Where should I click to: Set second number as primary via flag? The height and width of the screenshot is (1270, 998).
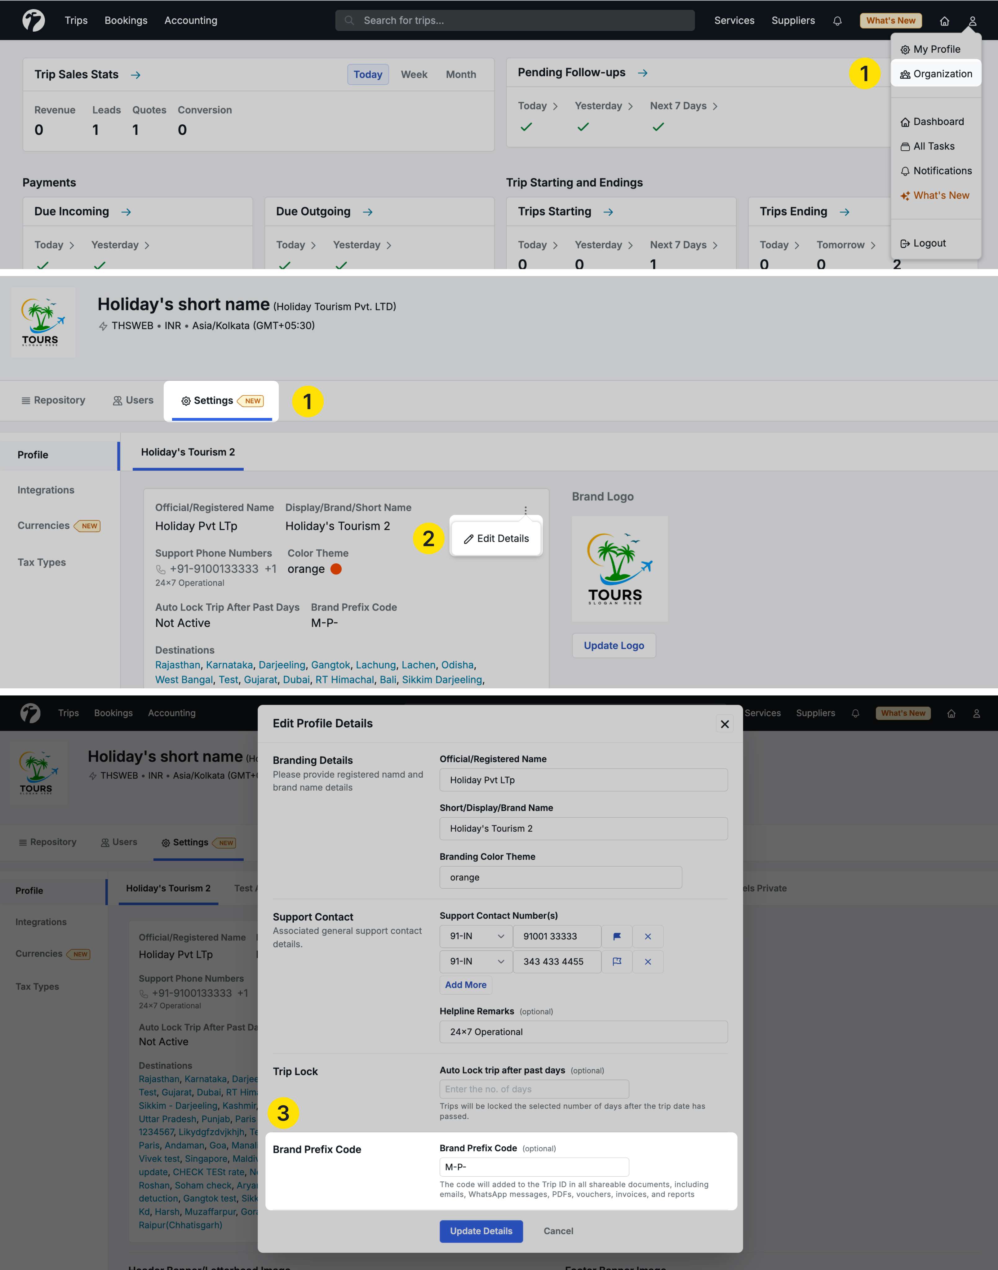pos(616,961)
